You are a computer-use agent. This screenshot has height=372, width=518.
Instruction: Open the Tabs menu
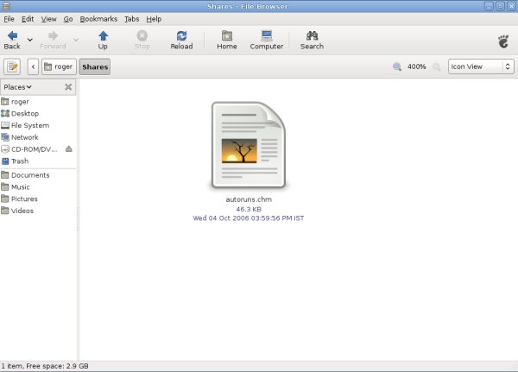pos(131,19)
